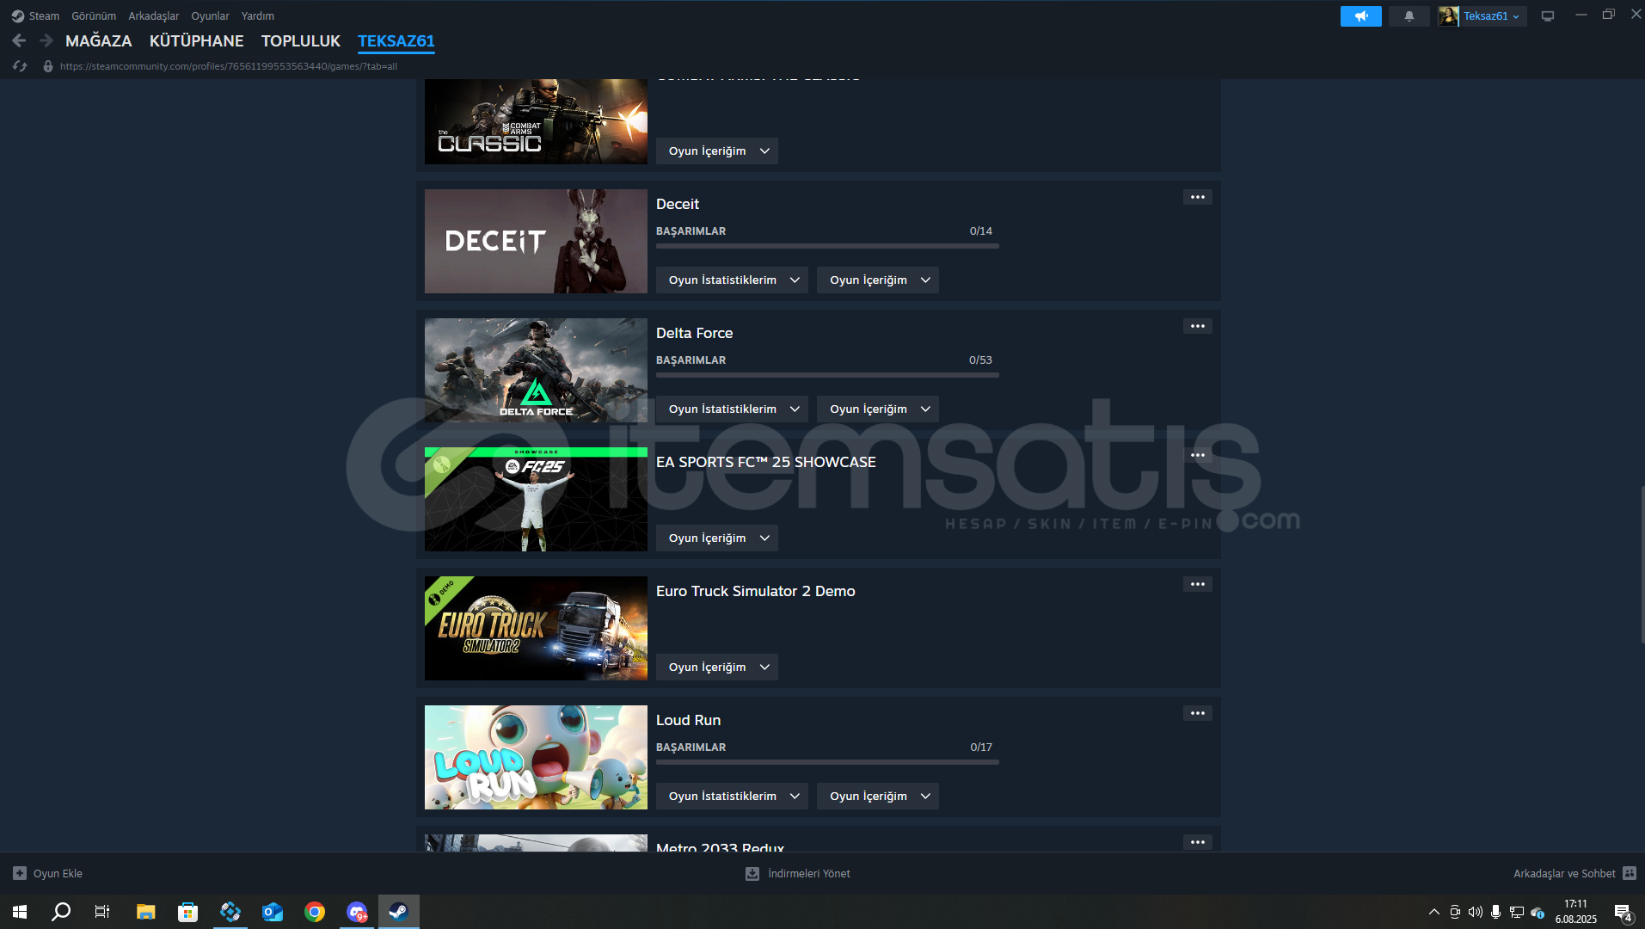Click the EA SPORTS FC 25 SHOWCASE title

766,462
